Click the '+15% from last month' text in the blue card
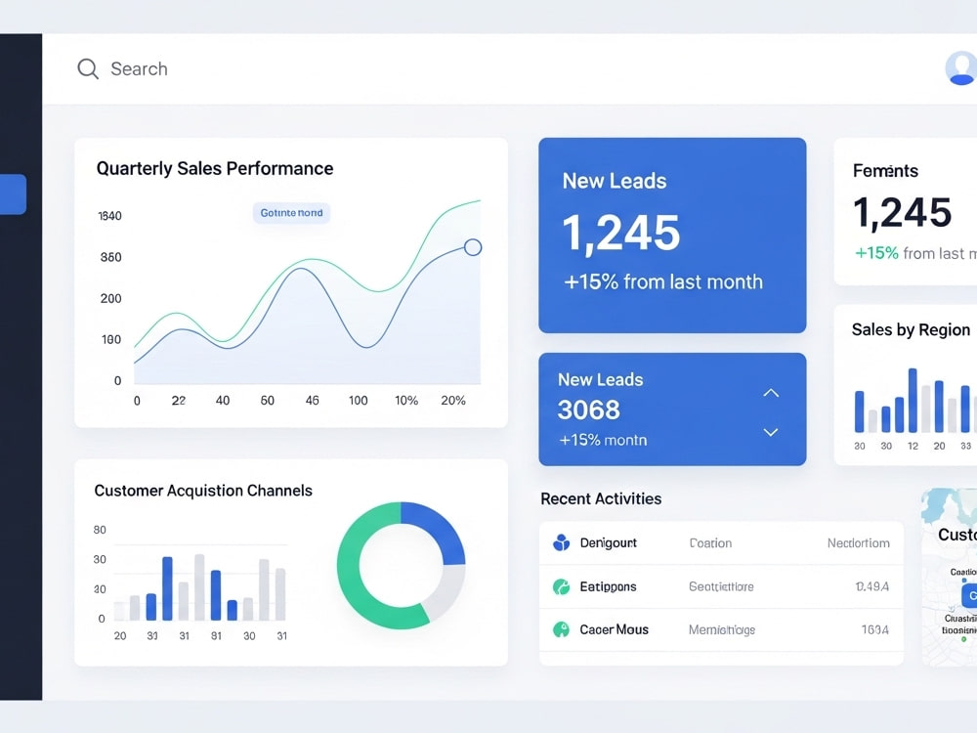Screen dimensions: 977x733 point(663,281)
